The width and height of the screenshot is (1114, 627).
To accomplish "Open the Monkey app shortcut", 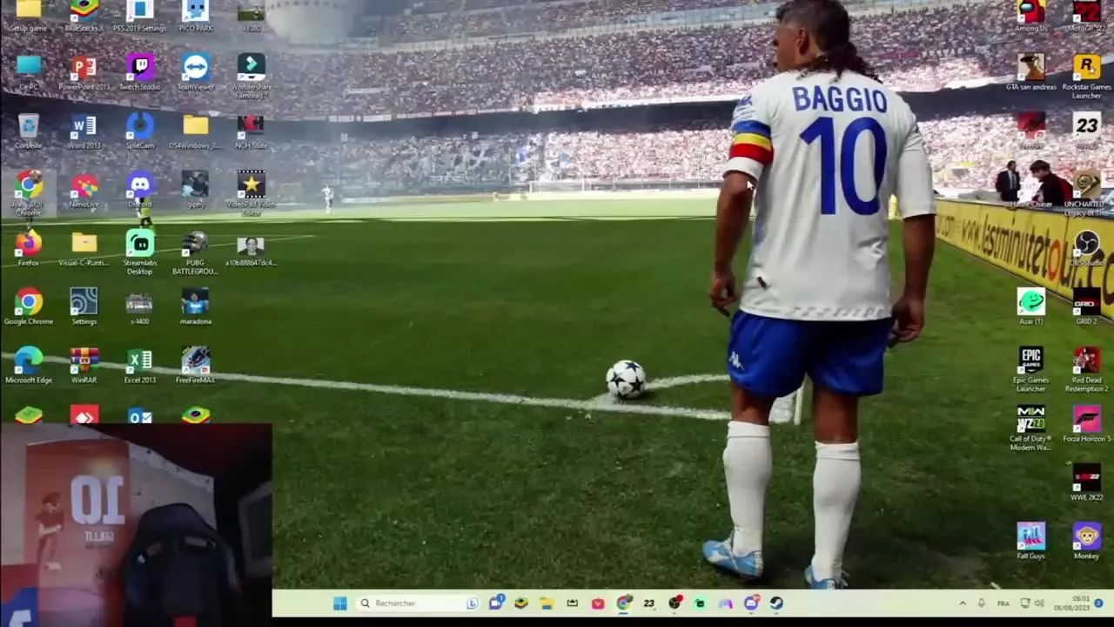I will tap(1086, 541).
